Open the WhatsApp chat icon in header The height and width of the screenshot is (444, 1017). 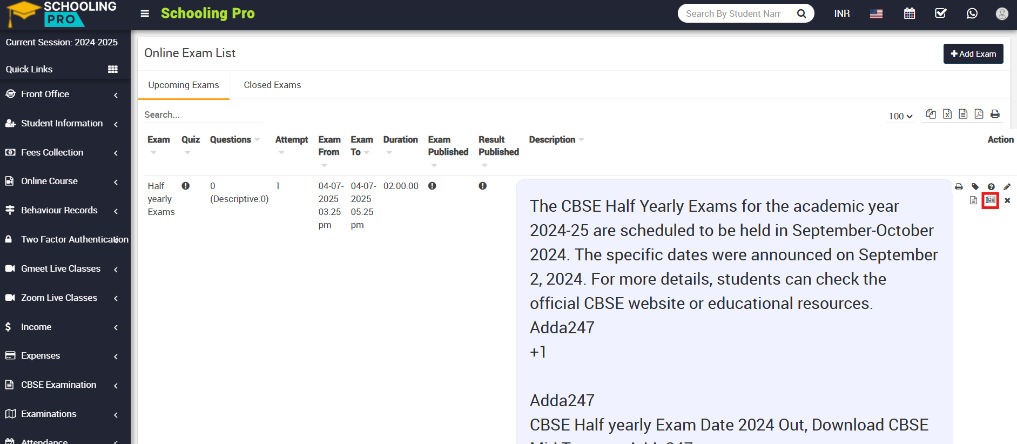(x=972, y=14)
